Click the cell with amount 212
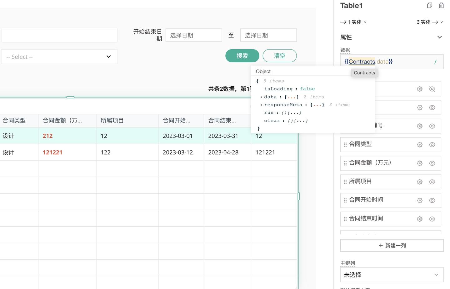450x289 pixels. point(67,136)
